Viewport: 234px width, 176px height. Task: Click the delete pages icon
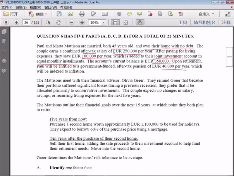click(x=150, y=14)
